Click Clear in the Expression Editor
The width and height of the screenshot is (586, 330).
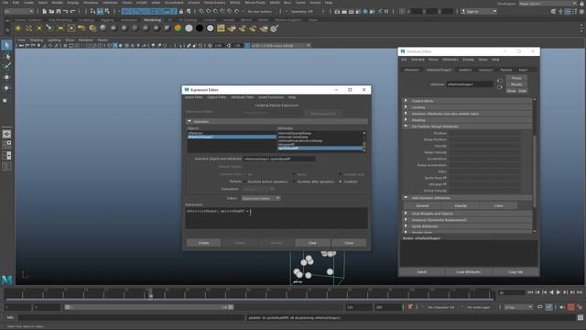pos(312,243)
